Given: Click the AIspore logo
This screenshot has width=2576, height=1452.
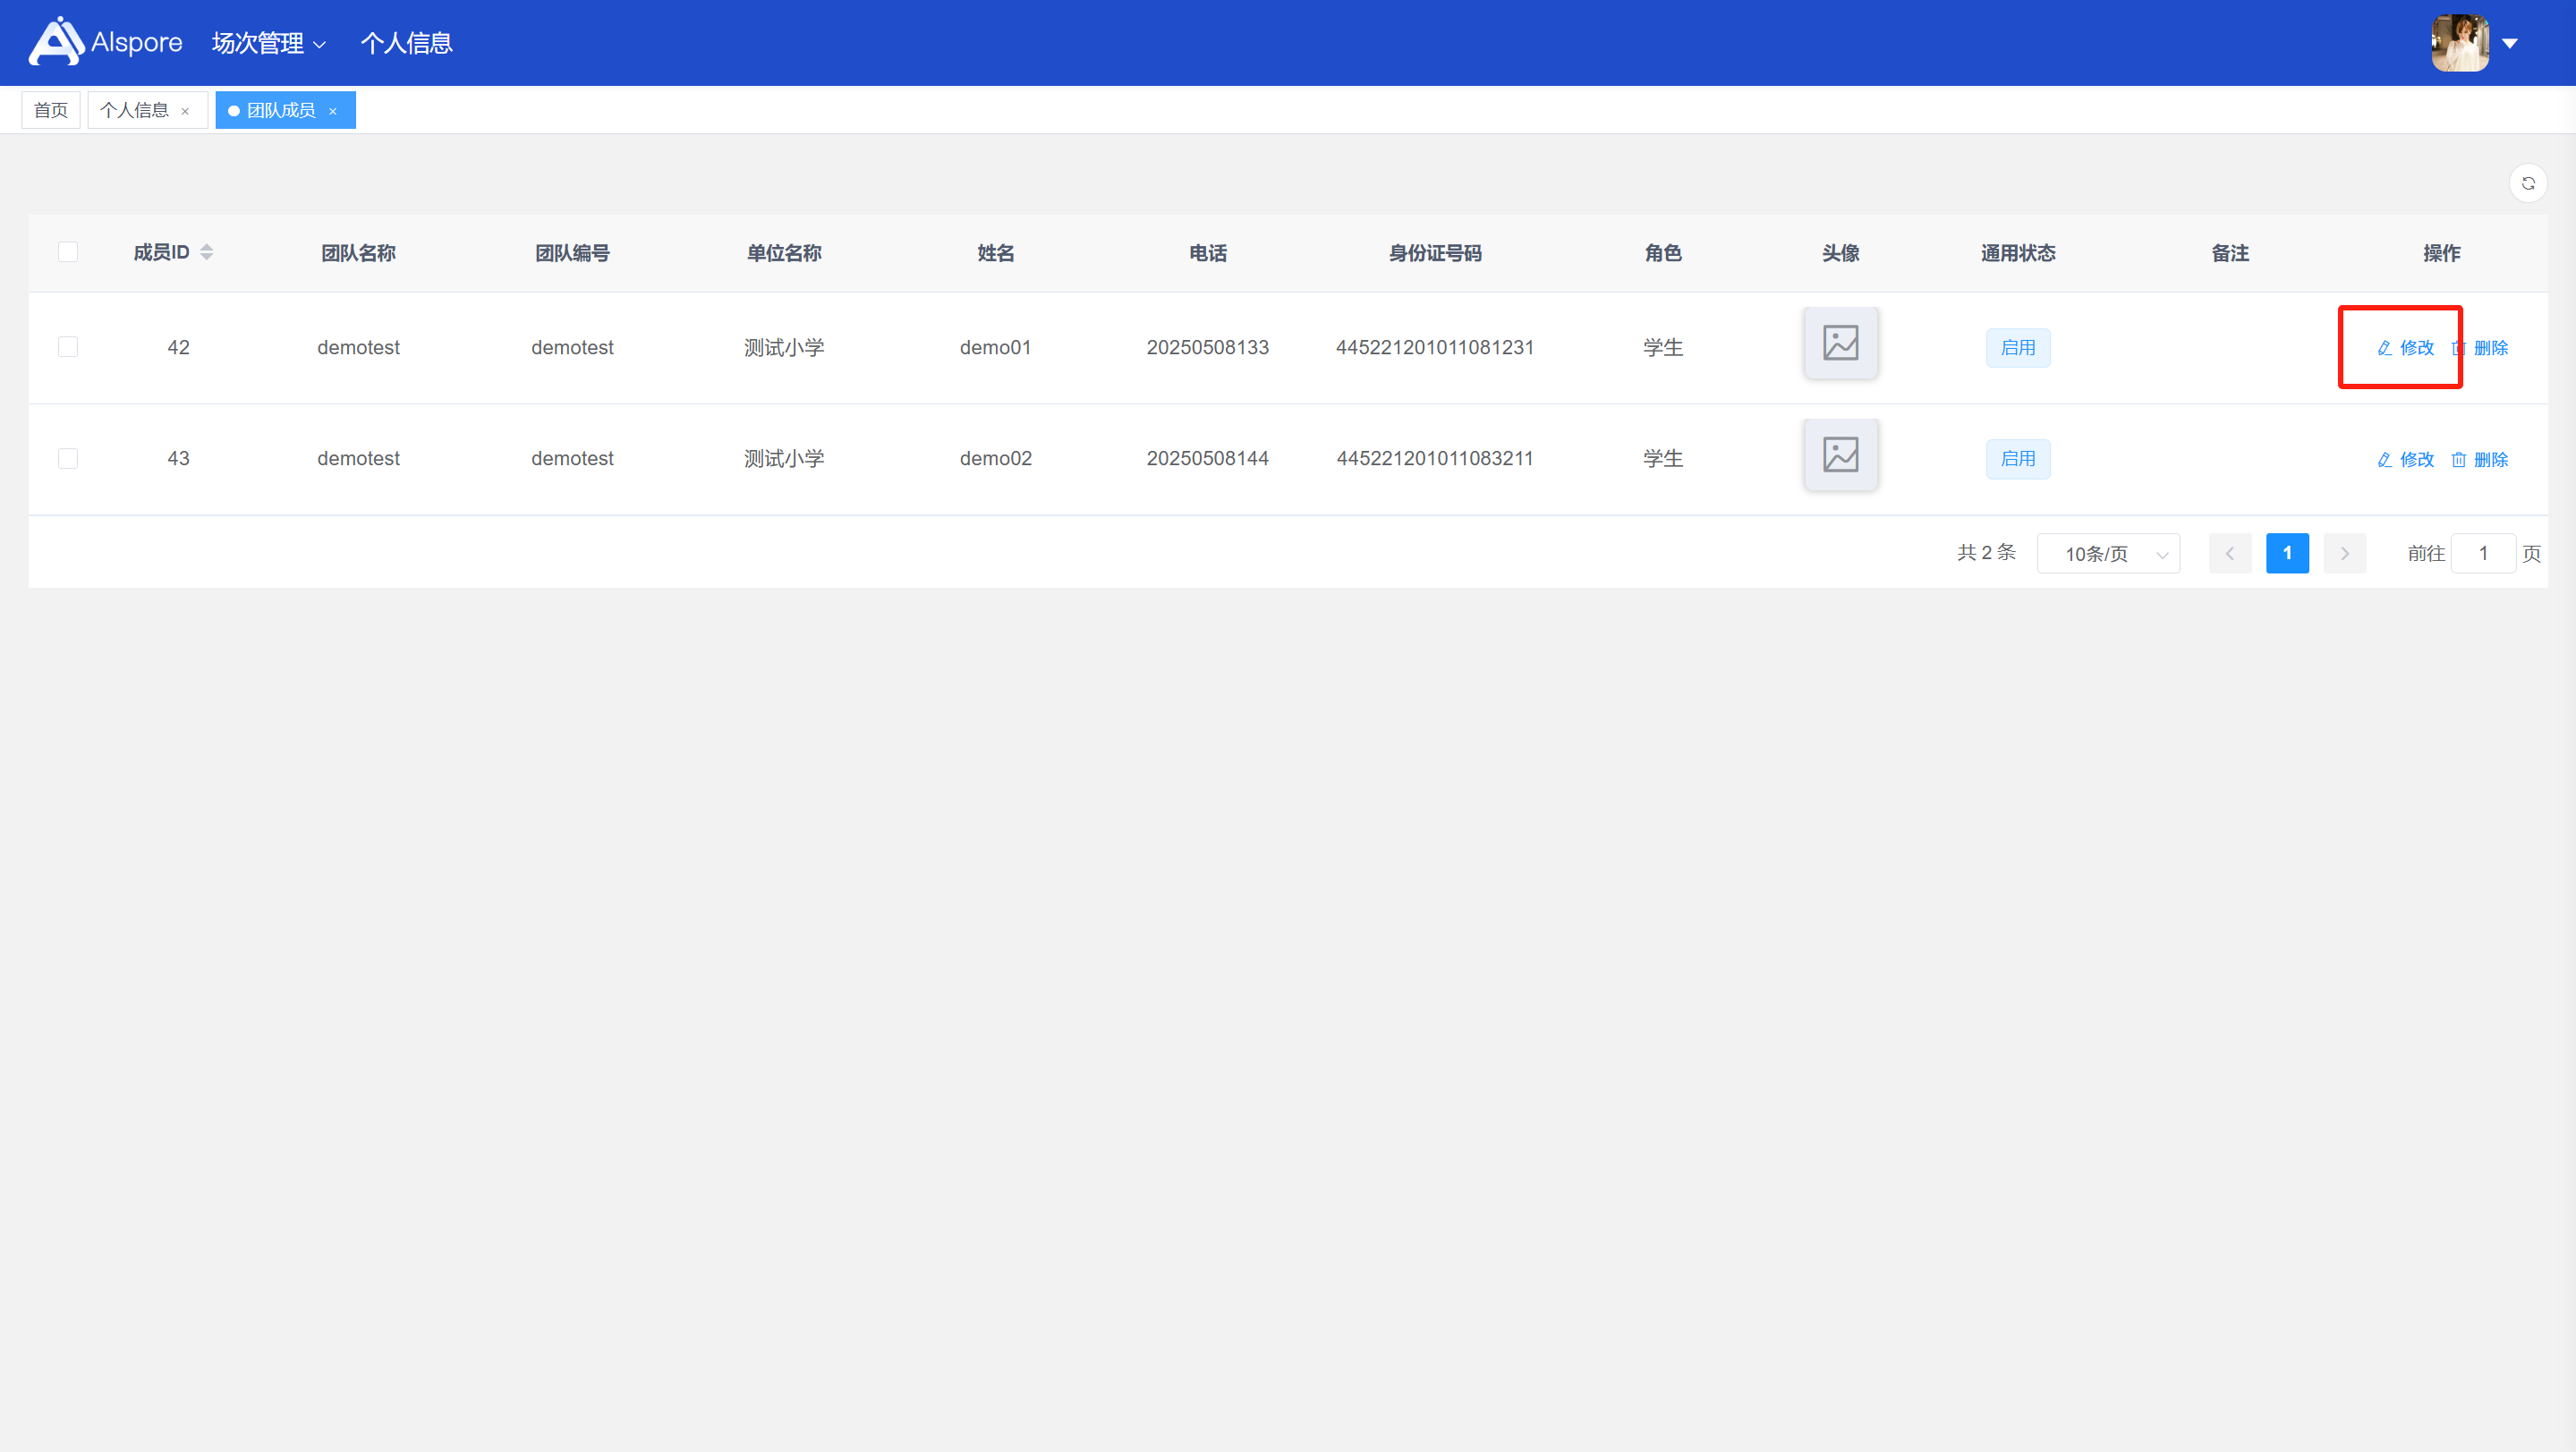Looking at the screenshot, I should tap(106, 42).
